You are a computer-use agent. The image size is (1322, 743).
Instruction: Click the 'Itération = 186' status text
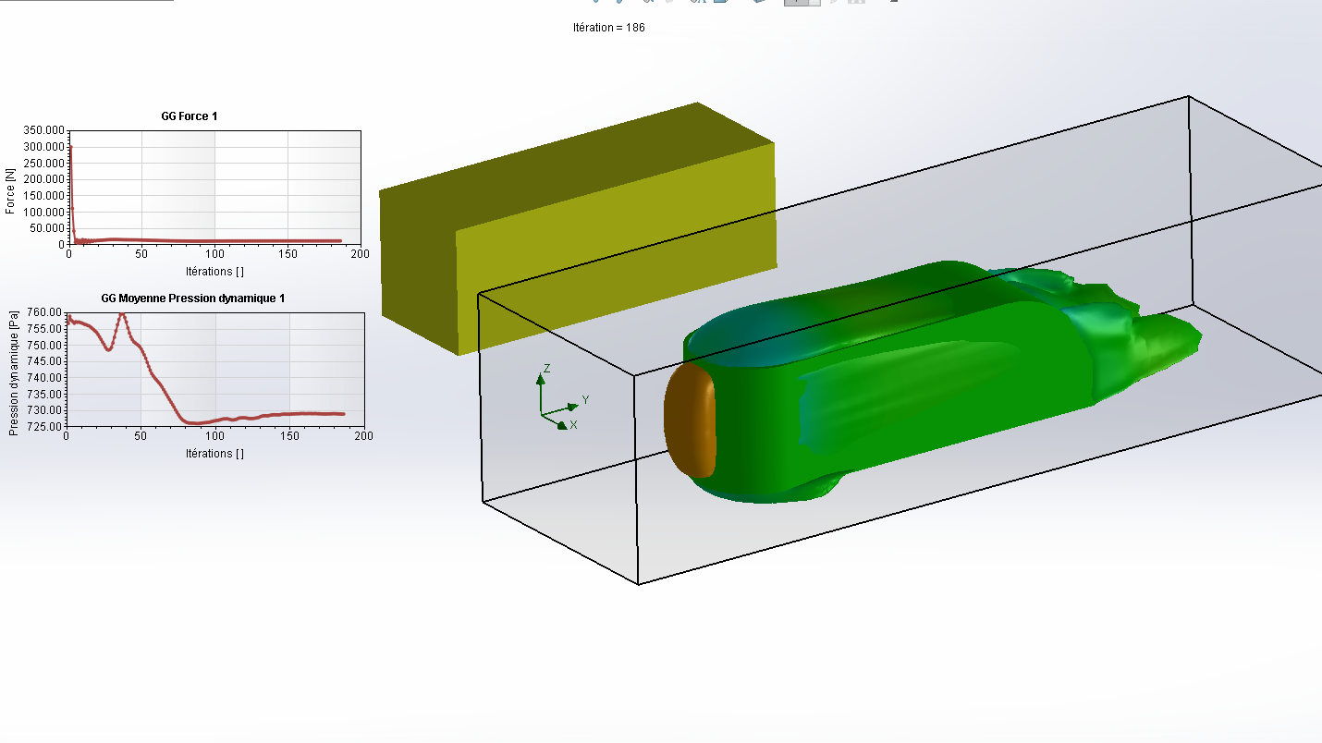[609, 28]
